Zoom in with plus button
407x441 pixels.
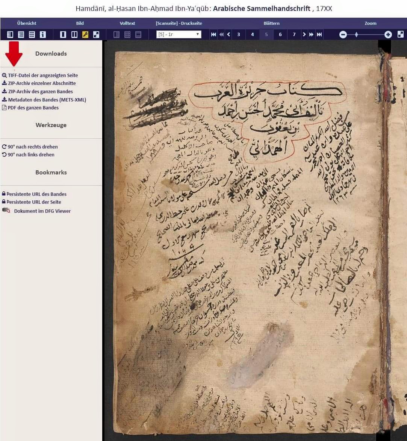[388, 35]
